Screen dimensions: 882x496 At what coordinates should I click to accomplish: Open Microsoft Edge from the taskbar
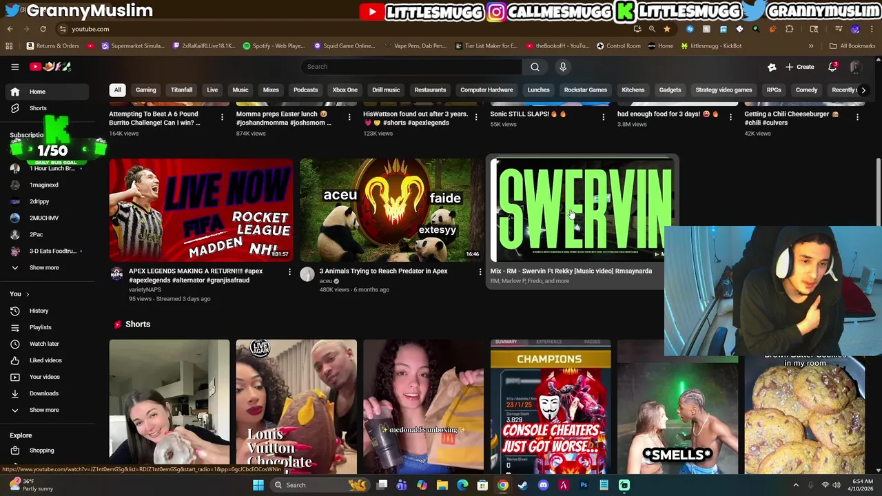462,485
